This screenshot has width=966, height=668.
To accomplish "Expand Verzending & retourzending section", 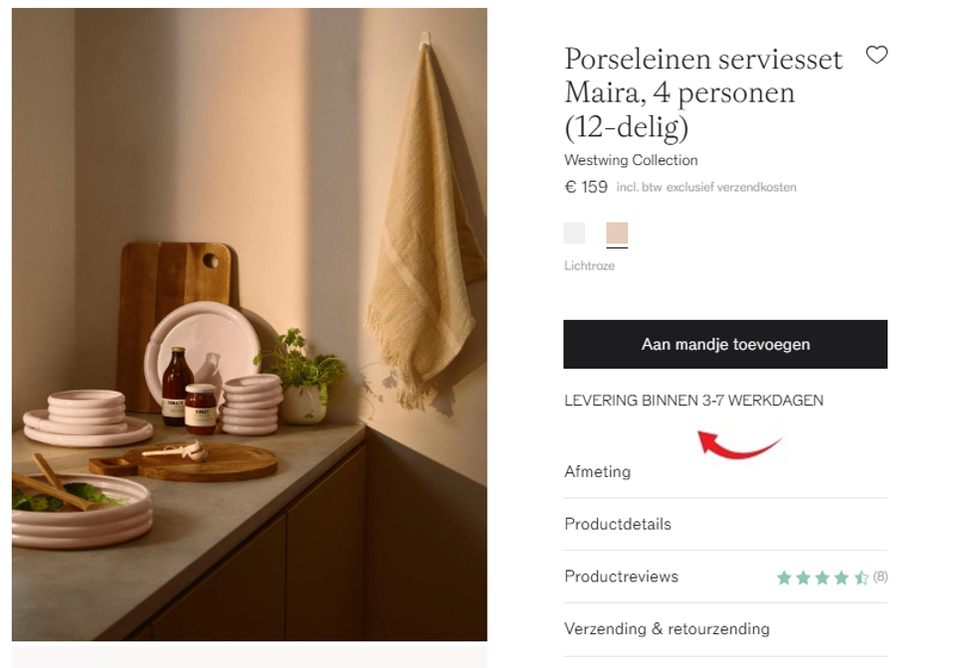I will 725,628.
